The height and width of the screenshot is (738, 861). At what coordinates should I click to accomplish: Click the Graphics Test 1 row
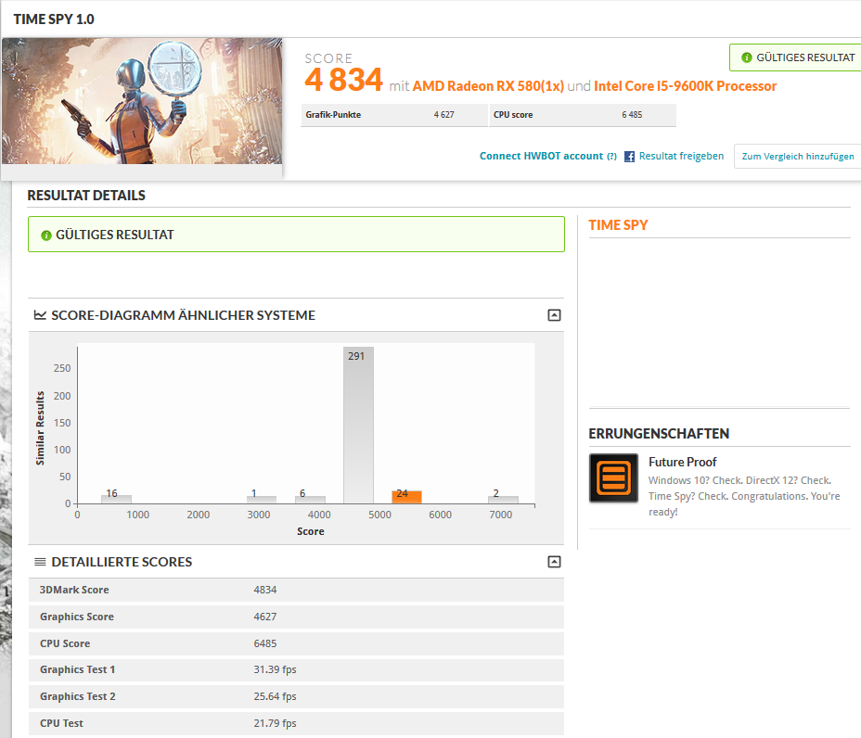(296, 670)
